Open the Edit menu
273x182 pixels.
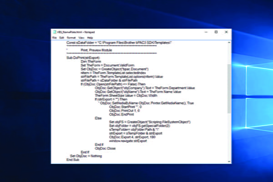pyautogui.click(x=61, y=37)
